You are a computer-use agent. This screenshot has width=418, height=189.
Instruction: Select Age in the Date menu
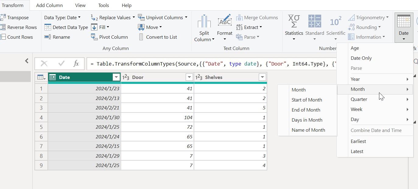pos(375,48)
